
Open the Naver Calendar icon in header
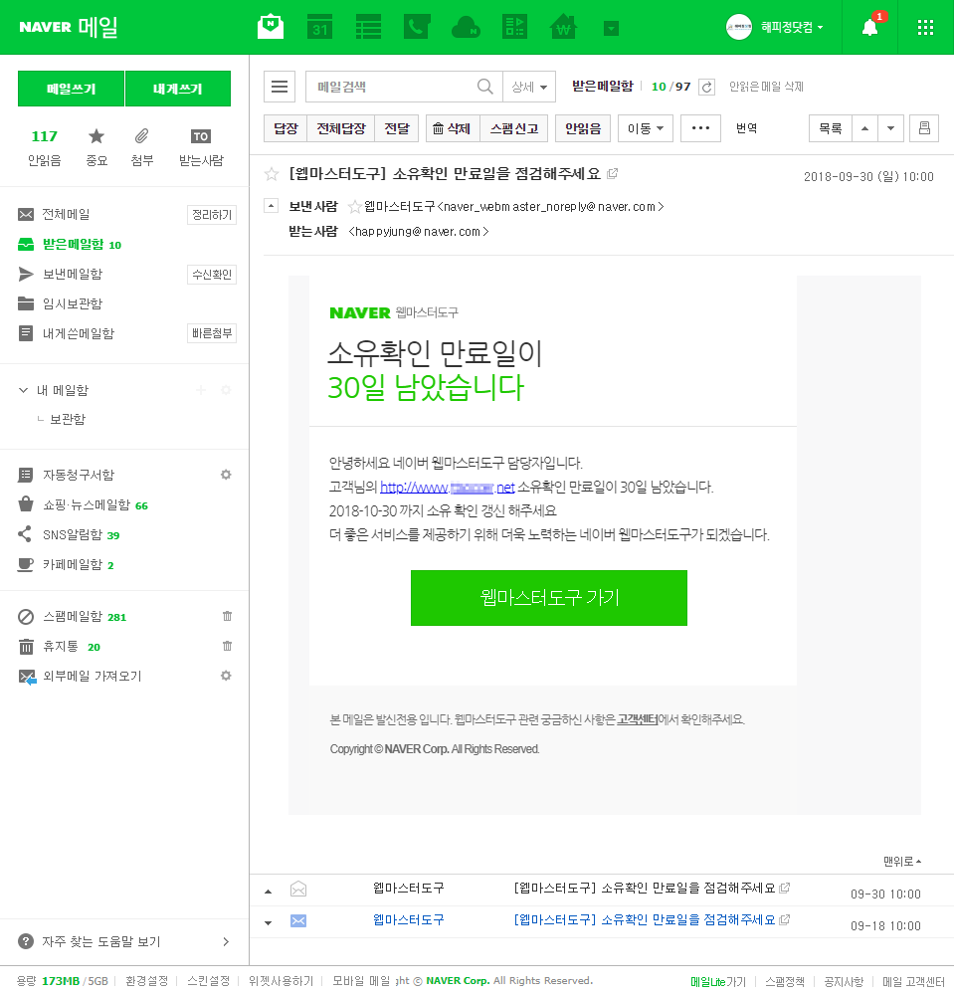[x=319, y=27]
